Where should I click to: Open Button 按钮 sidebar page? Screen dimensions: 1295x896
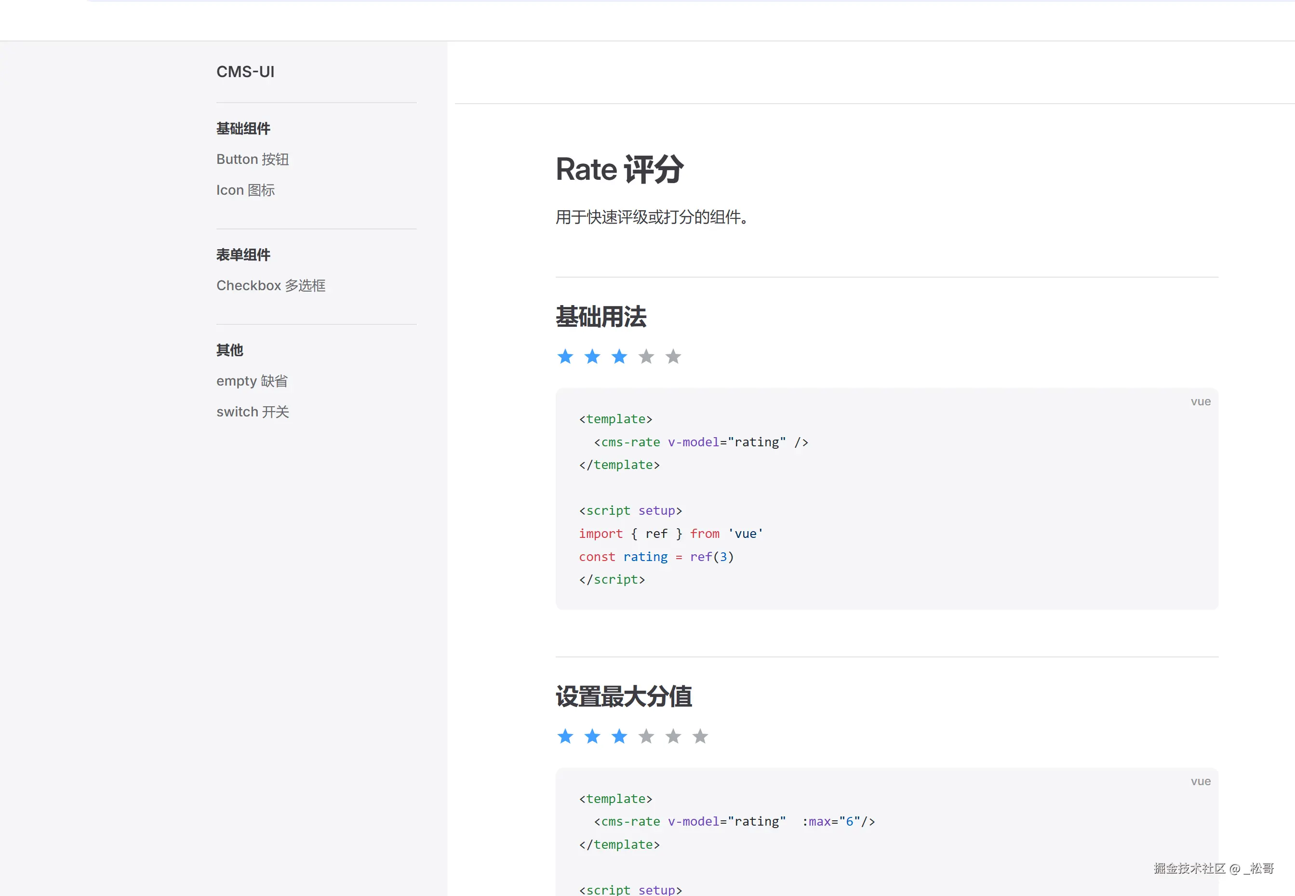click(x=253, y=160)
